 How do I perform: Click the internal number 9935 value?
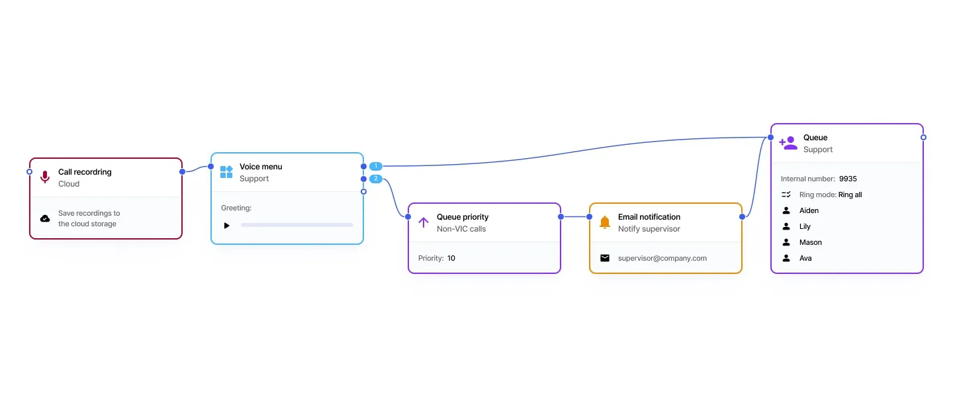[848, 179]
